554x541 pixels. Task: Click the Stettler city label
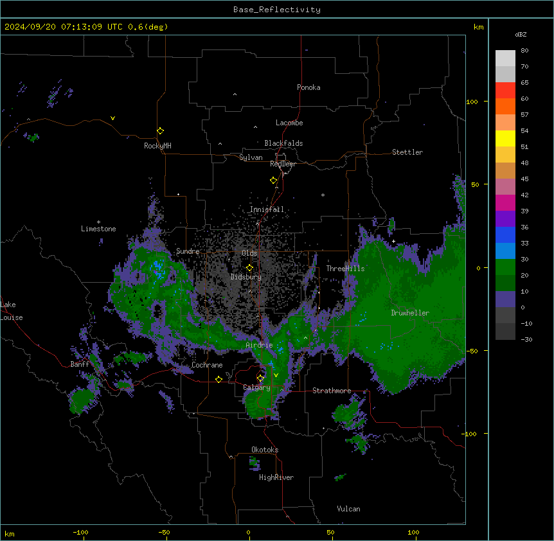click(x=407, y=152)
